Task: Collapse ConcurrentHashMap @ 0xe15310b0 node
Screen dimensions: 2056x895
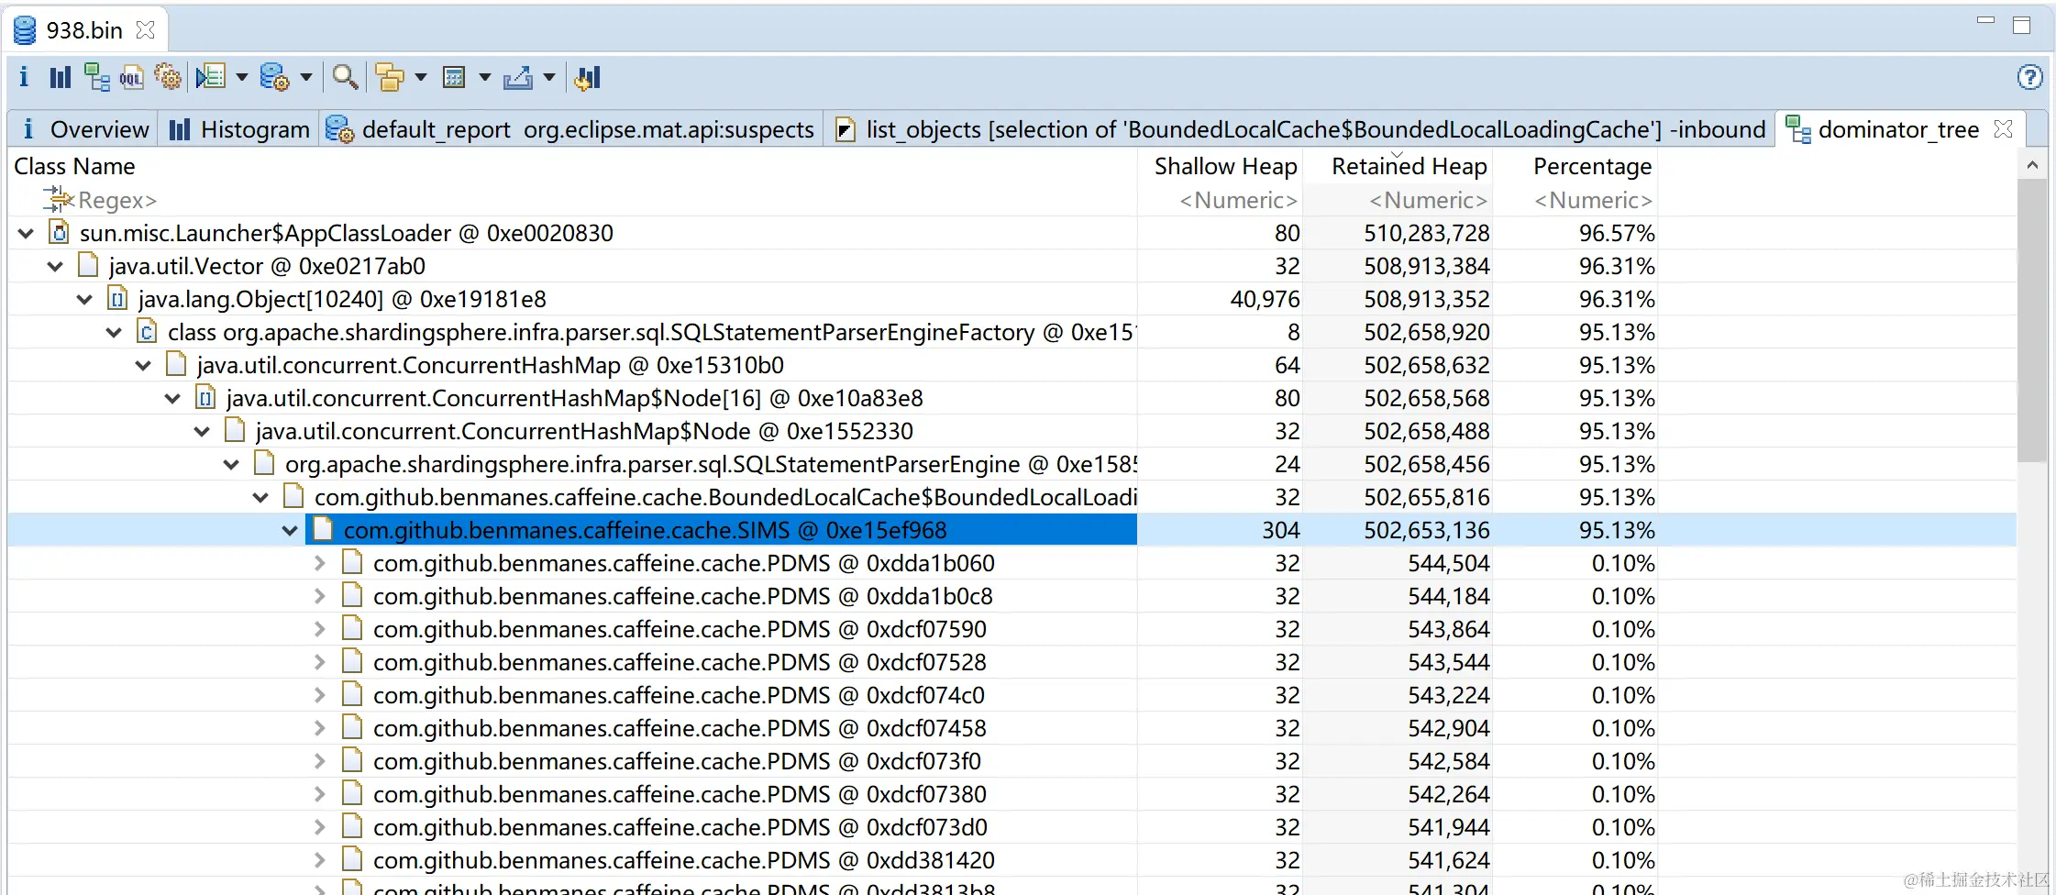Action: (x=143, y=366)
